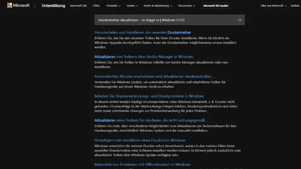Image resolution: width=301 pixels, height=169 pixels.
Task: Open result Behandeln von Problemen mit Offlinedruckern
Action: tap(142, 165)
